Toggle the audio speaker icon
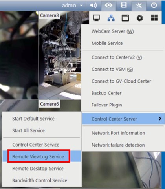165x189 pixels. click(x=93, y=6)
